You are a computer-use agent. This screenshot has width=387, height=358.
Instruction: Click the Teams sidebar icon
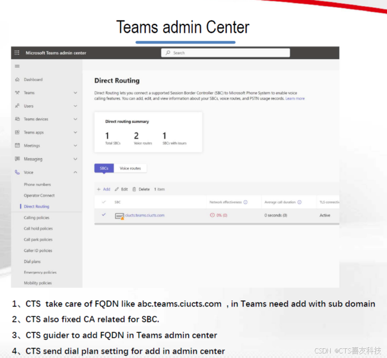click(x=18, y=93)
